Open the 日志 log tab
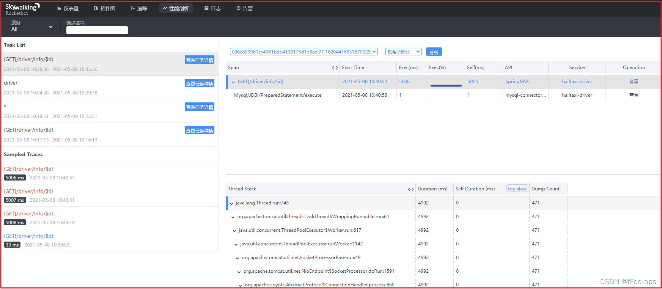Image resolution: width=662 pixels, height=289 pixels. 212,8
